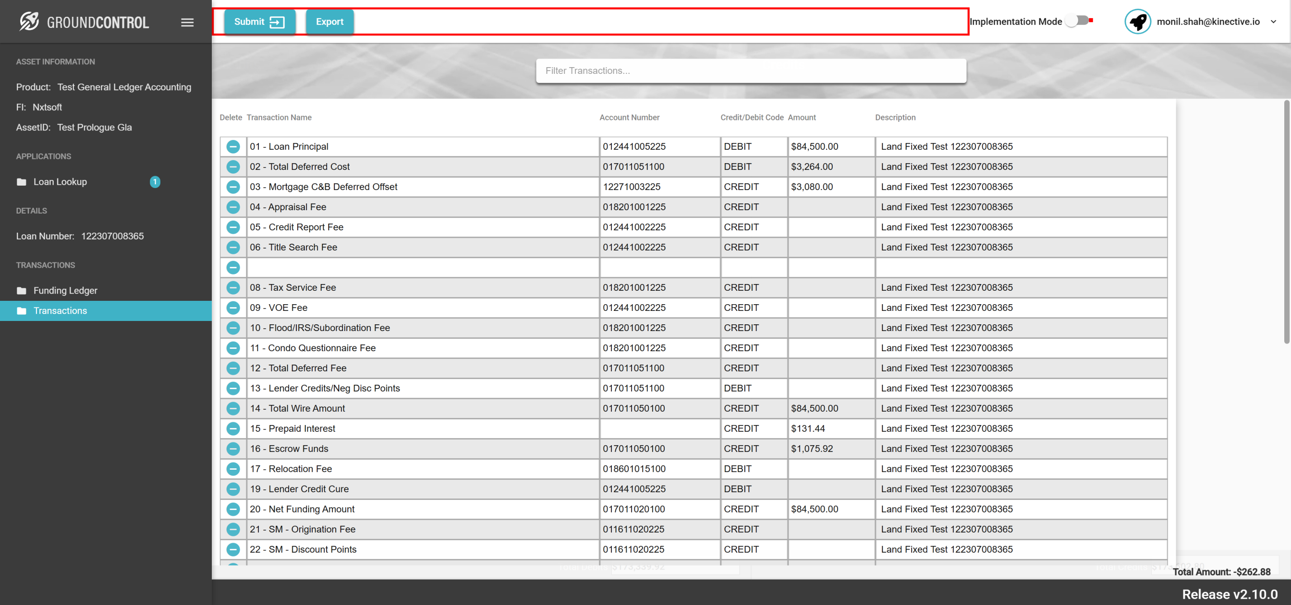
Task: Click the hamburger menu icon
Action: pyautogui.click(x=187, y=22)
